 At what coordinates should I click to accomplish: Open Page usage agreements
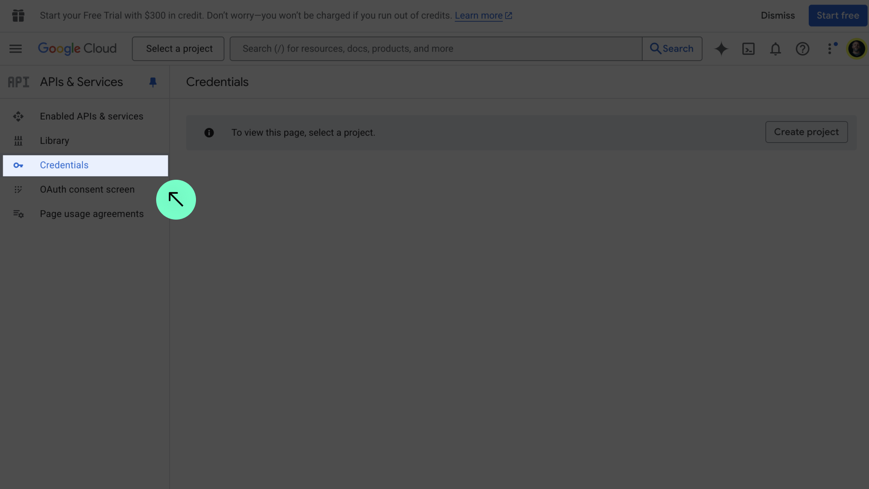click(85, 214)
